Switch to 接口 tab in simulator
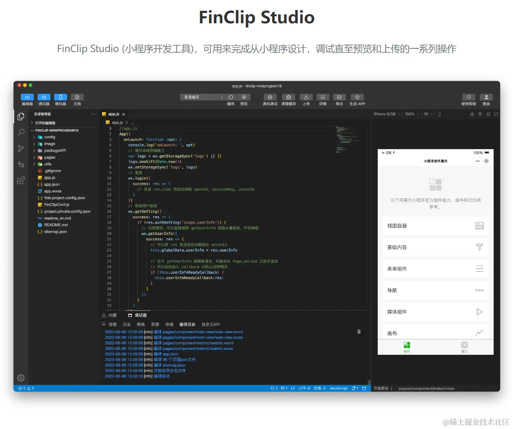512x429 pixels. 464,347
